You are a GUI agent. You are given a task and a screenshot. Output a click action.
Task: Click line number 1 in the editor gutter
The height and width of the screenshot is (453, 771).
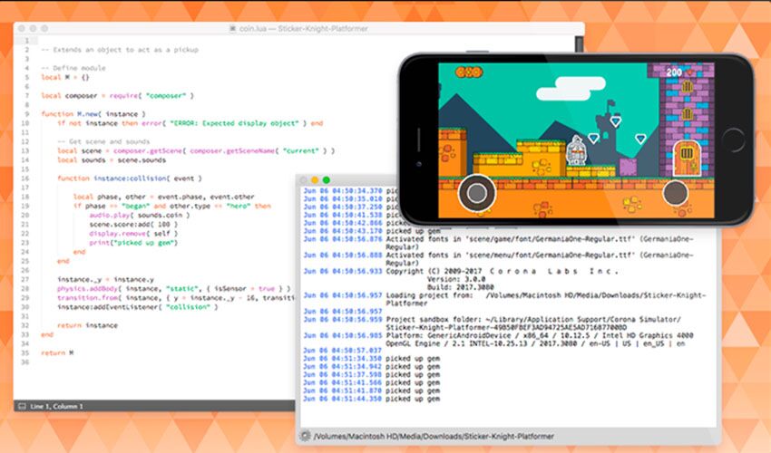point(27,41)
